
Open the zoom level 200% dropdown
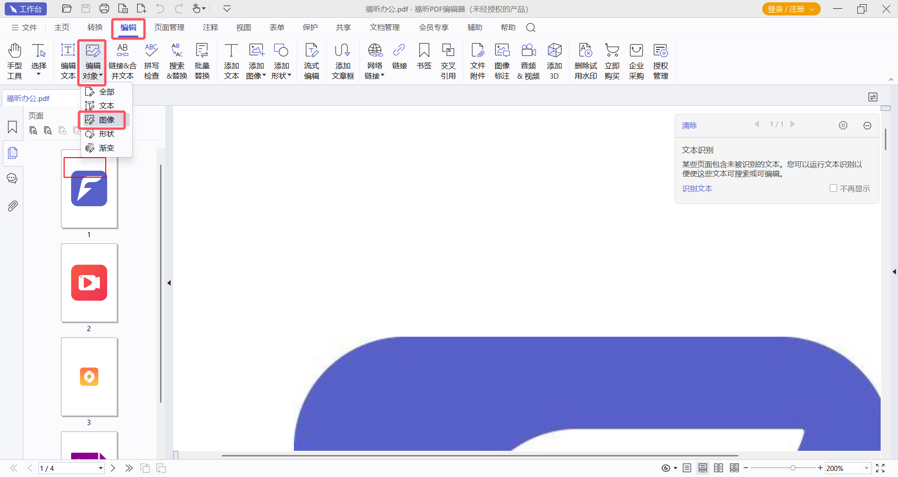866,468
